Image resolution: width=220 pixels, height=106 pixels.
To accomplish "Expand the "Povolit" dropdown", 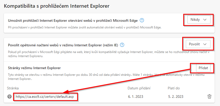I will [x=198, y=44].
